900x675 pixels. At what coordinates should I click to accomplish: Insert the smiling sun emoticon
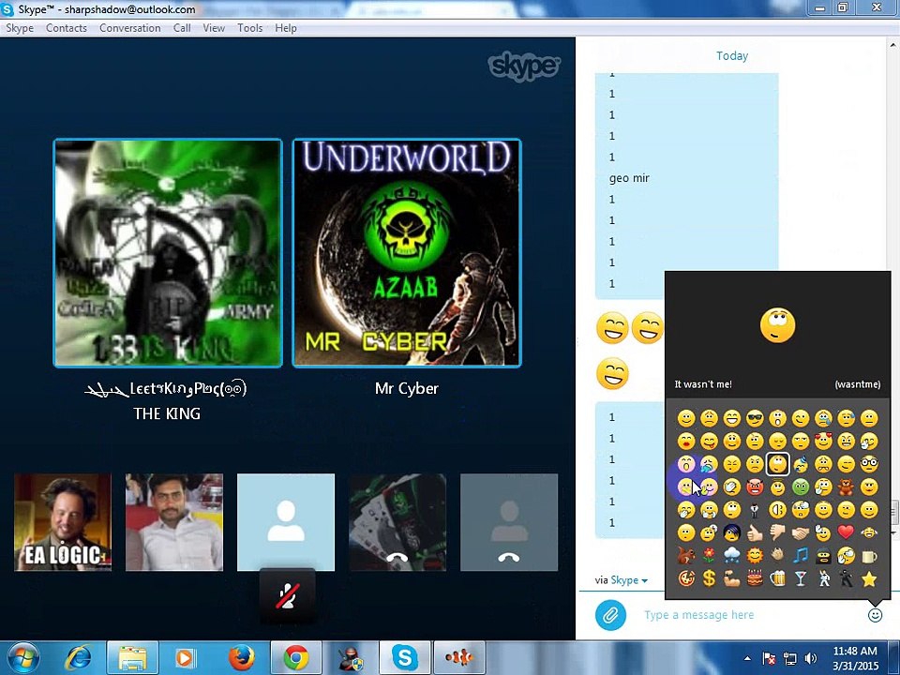click(755, 556)
